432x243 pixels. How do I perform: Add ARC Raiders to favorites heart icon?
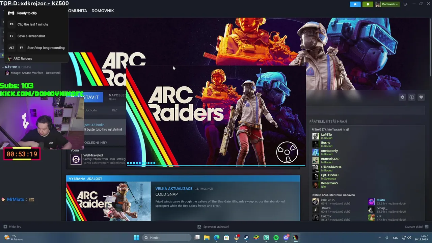421,97
